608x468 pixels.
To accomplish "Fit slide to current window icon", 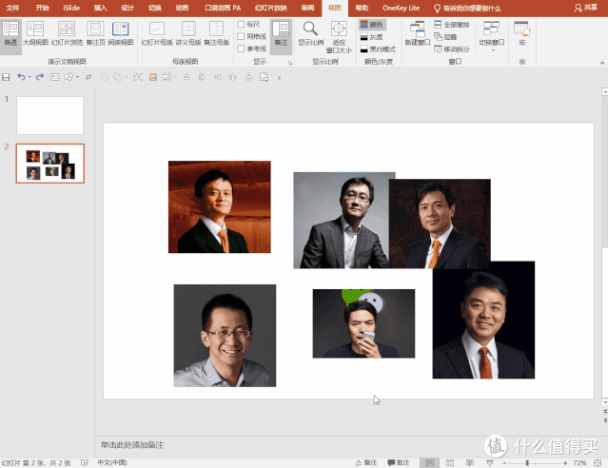I will point(598,463).
